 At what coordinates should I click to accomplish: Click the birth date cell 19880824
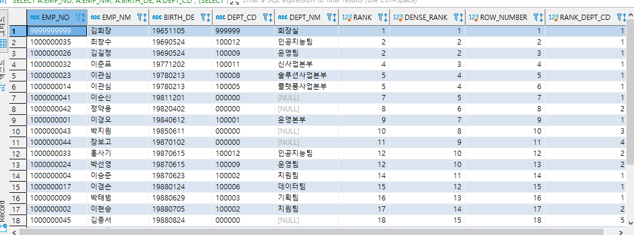pyautogui.click(x=180, y=220)
